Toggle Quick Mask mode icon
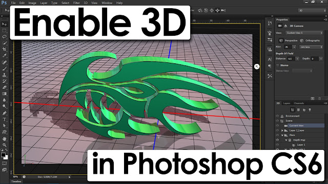Screen dimensions: 328x184 4,164
